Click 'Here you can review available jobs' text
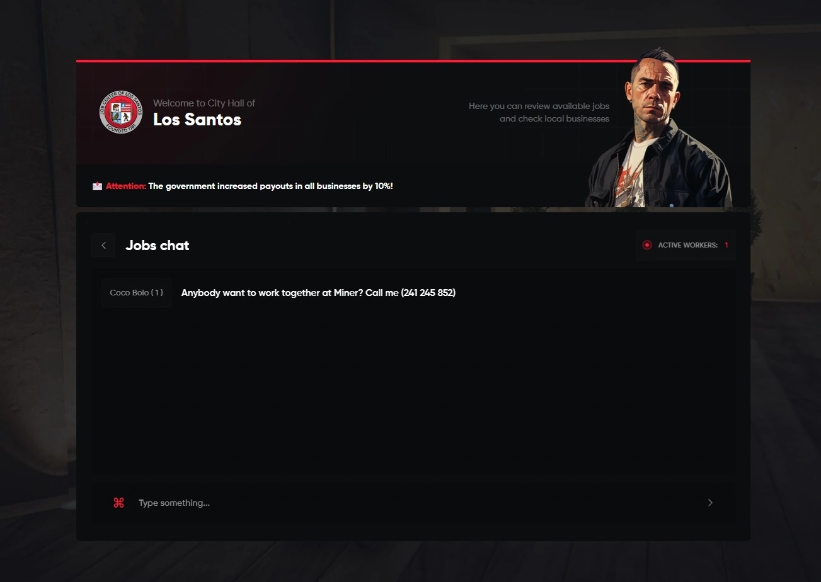Screen dimensions: 821x582 pos(539,106)
